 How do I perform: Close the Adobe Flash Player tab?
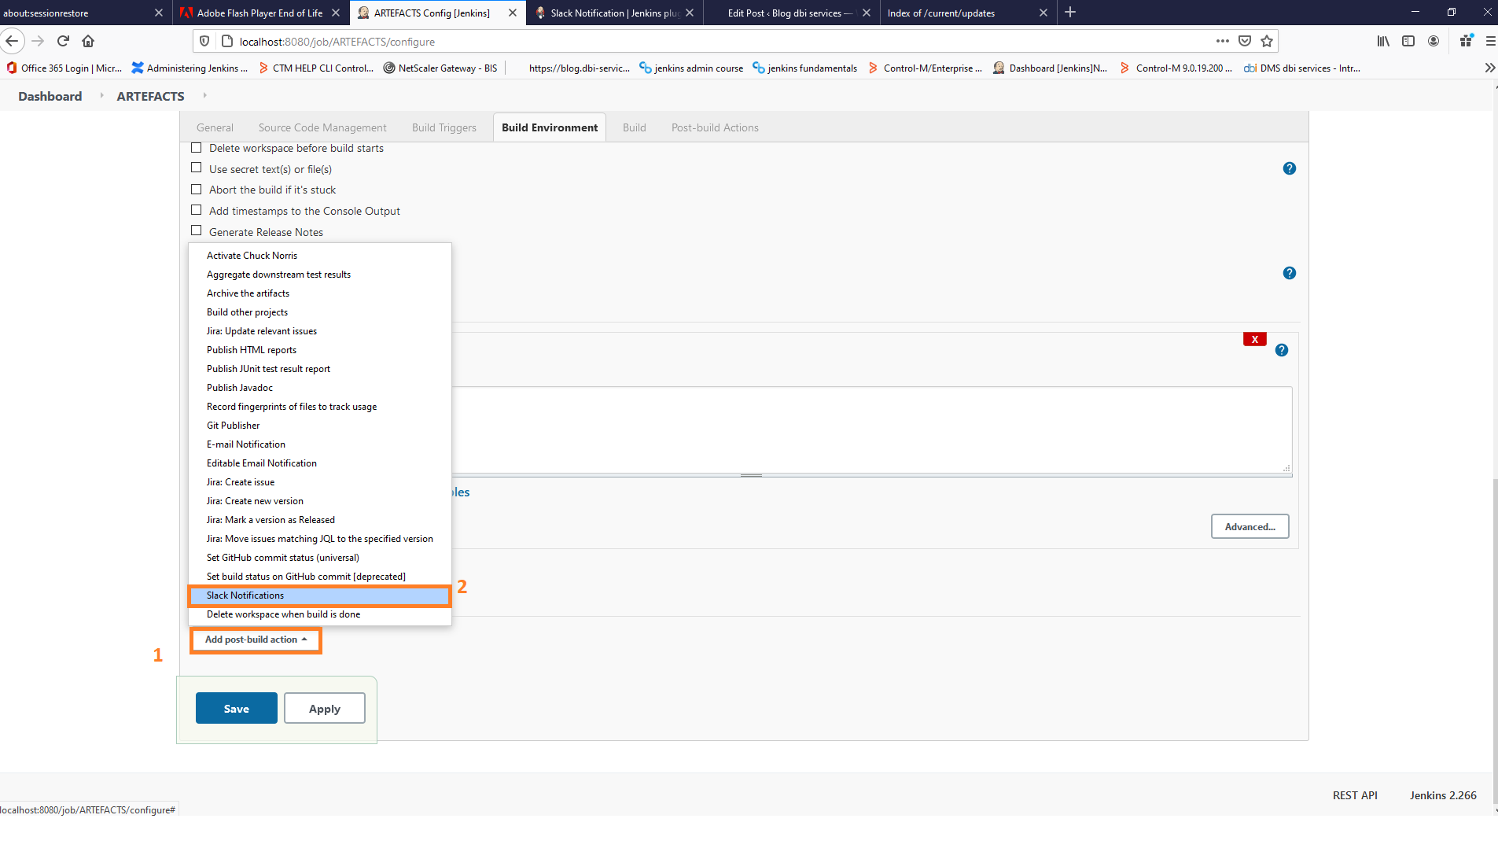(336, 13)
